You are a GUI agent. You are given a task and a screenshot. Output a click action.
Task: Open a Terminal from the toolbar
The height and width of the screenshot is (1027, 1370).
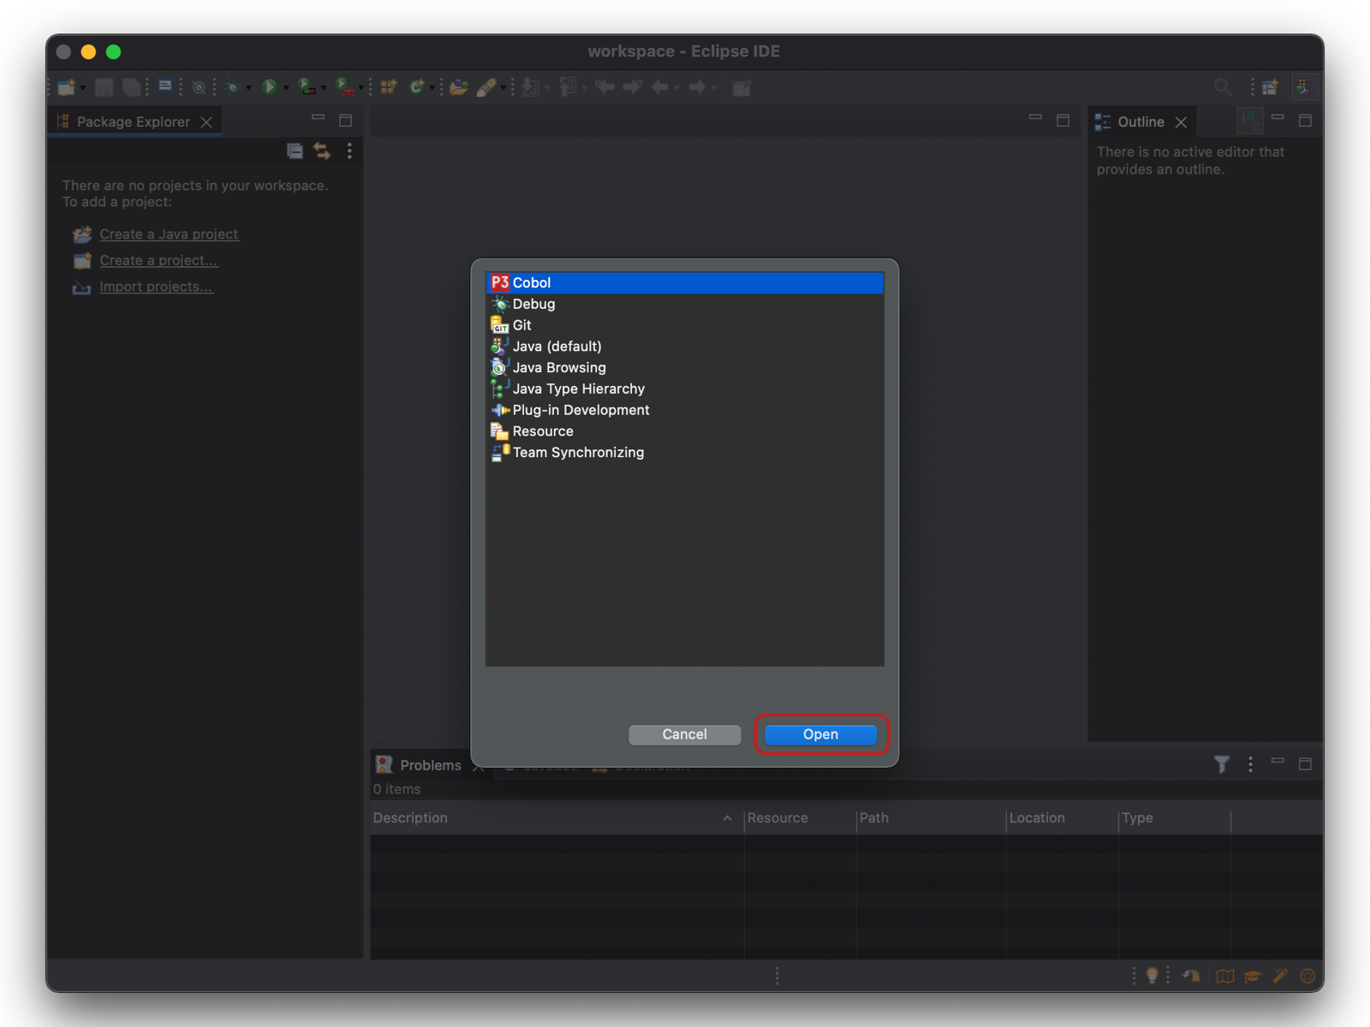point(165,87)
